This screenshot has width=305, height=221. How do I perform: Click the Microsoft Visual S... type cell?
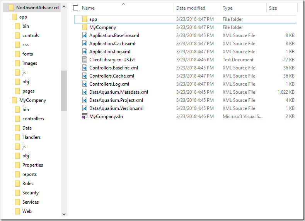pos(242,116)
